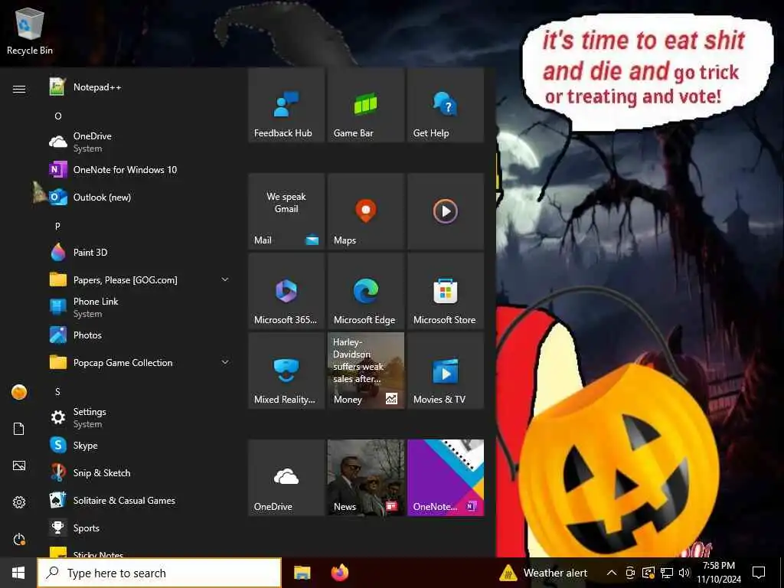Jump to letter P section header
The image size is (784, 588).
(x=57, y=226)
